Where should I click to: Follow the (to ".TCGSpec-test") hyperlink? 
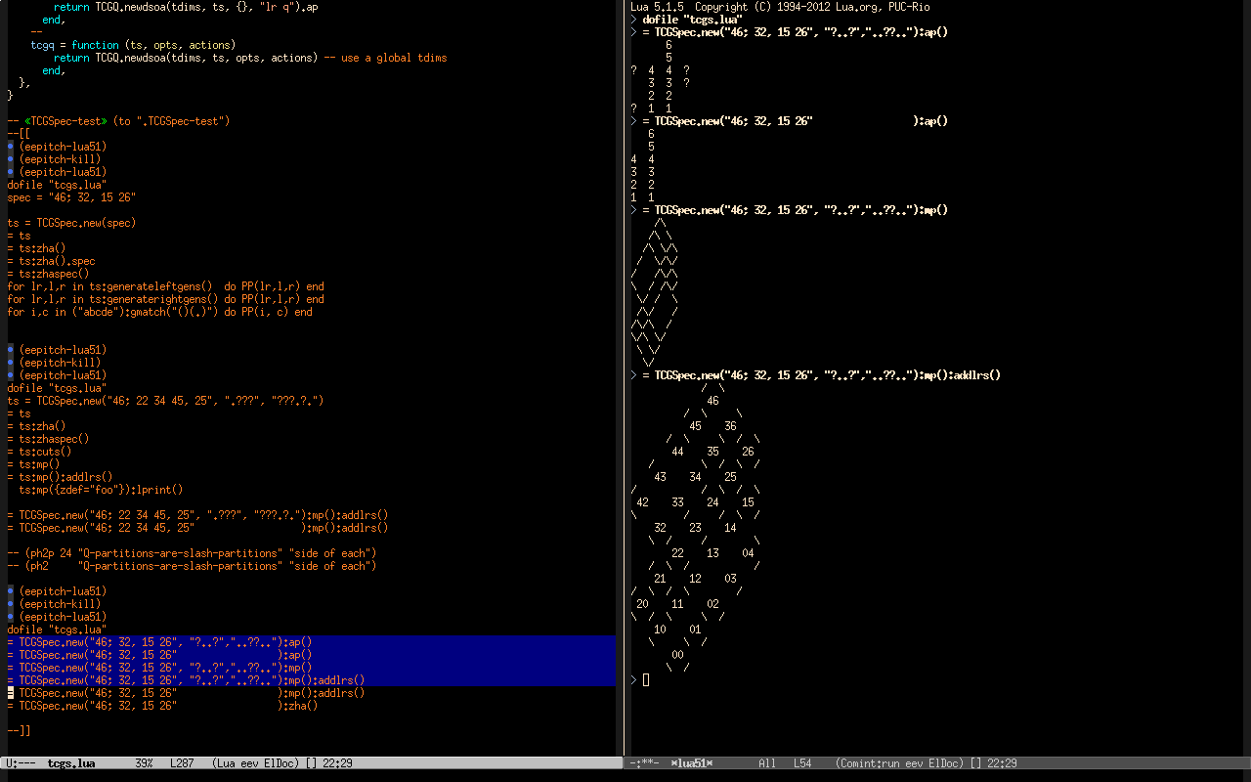(172, 121)
